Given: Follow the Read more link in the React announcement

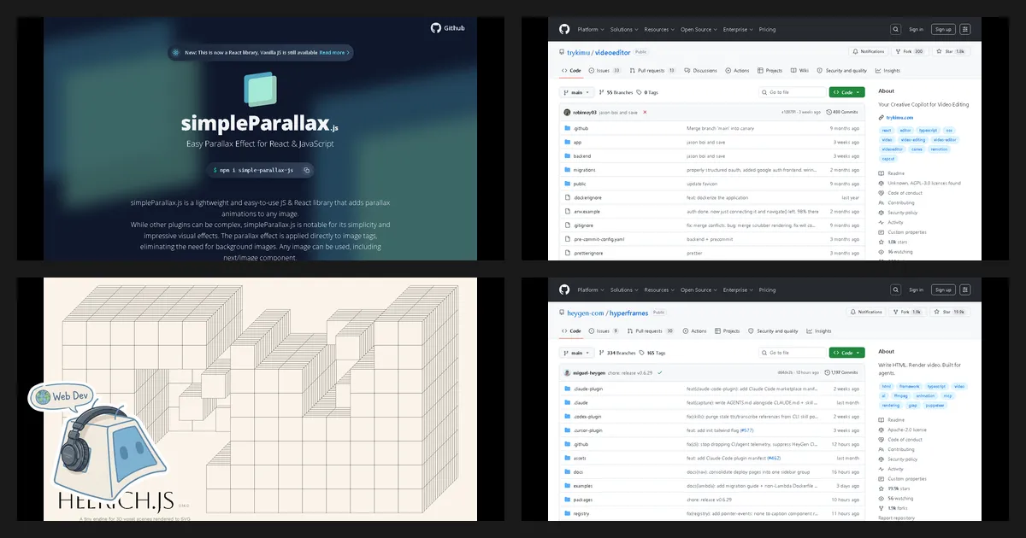Looking at the screenshot, I should (334, 52).
